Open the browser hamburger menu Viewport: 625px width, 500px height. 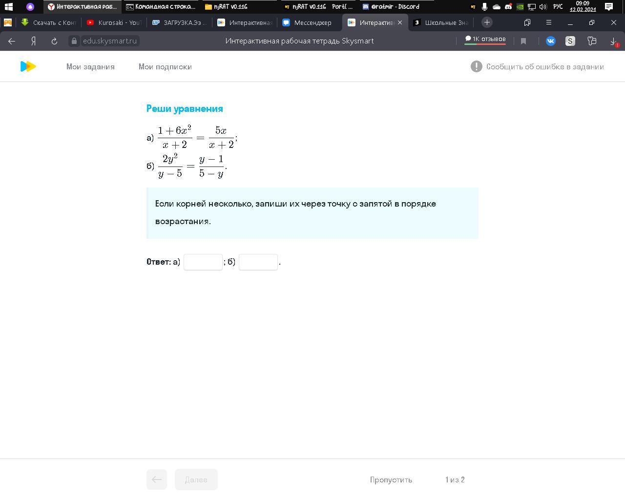548,22
